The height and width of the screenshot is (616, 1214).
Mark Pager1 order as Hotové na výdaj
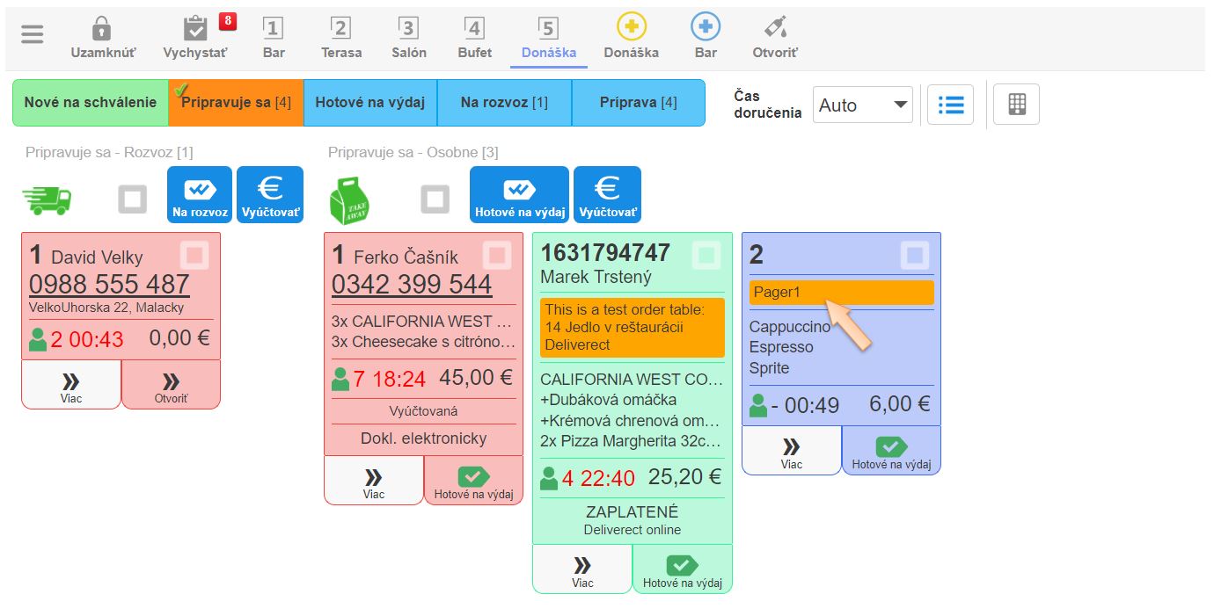coord(891,451)
